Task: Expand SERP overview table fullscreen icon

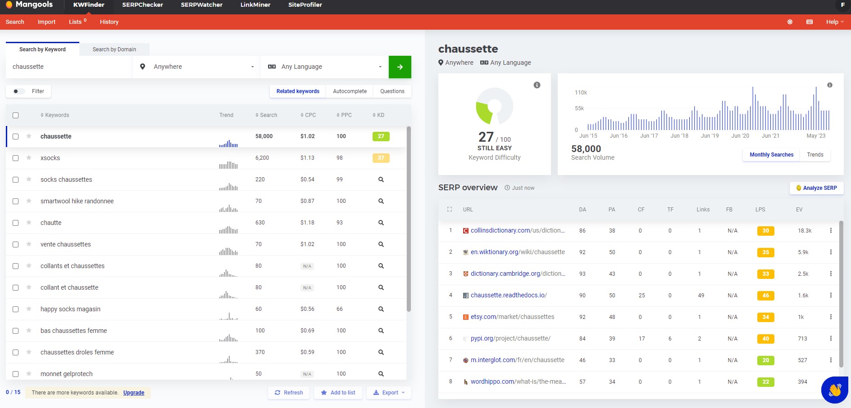Action: tap(449, 209)
